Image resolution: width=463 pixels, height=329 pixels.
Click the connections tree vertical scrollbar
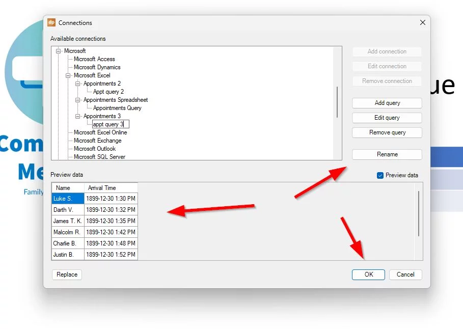tap(337, 102)
